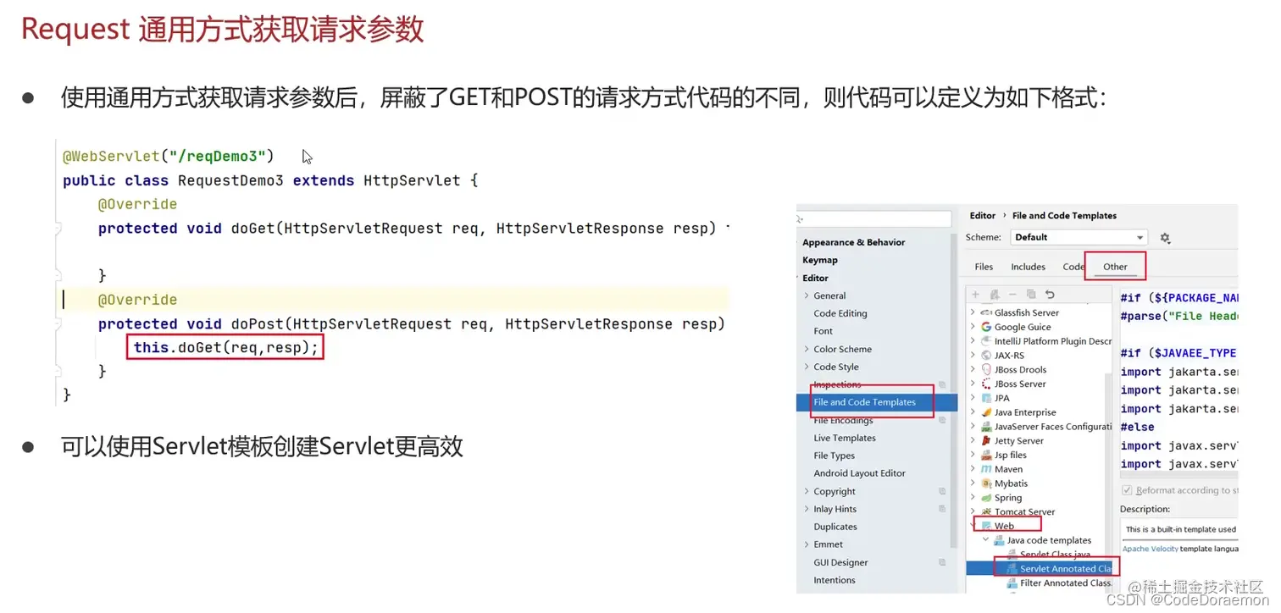Click the Spring leaf icon
Viewport: 1281px width, 613px height.
(x=986, y=498)
